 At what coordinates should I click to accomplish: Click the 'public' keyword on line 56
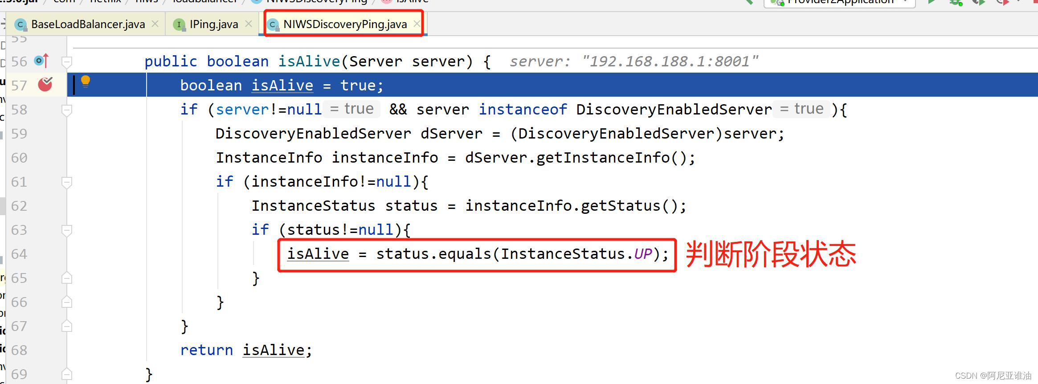(171, 61)
